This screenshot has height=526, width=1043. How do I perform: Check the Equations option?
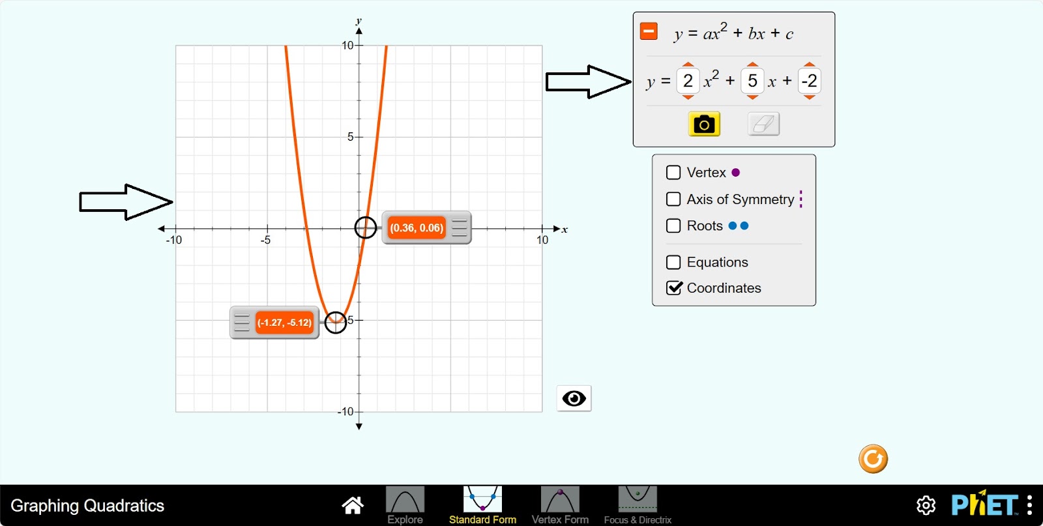[673, 262]
